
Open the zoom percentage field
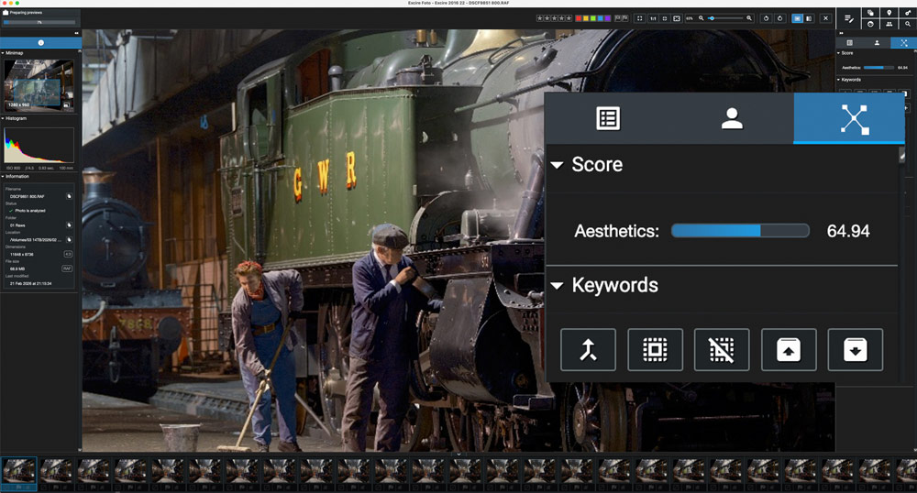point(690,18)
